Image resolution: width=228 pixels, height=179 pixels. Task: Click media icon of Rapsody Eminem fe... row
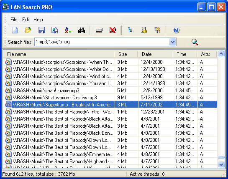click(x=8, y=154)
